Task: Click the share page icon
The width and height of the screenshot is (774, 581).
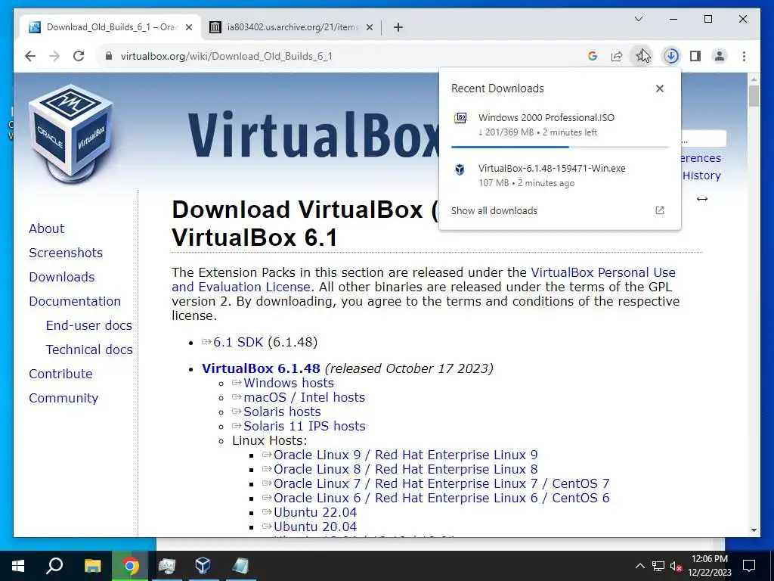Action: click(617, 56)
